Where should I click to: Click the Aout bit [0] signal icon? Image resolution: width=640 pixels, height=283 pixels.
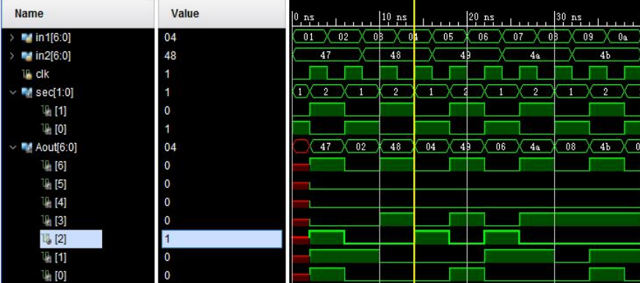46,276
